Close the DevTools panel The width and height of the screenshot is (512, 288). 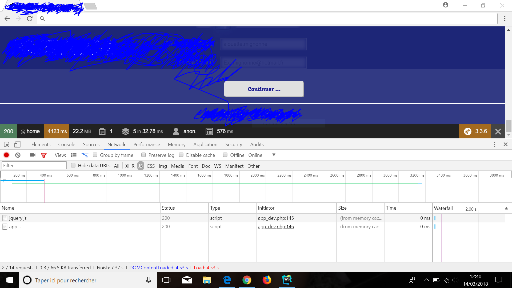pos(505,144)
